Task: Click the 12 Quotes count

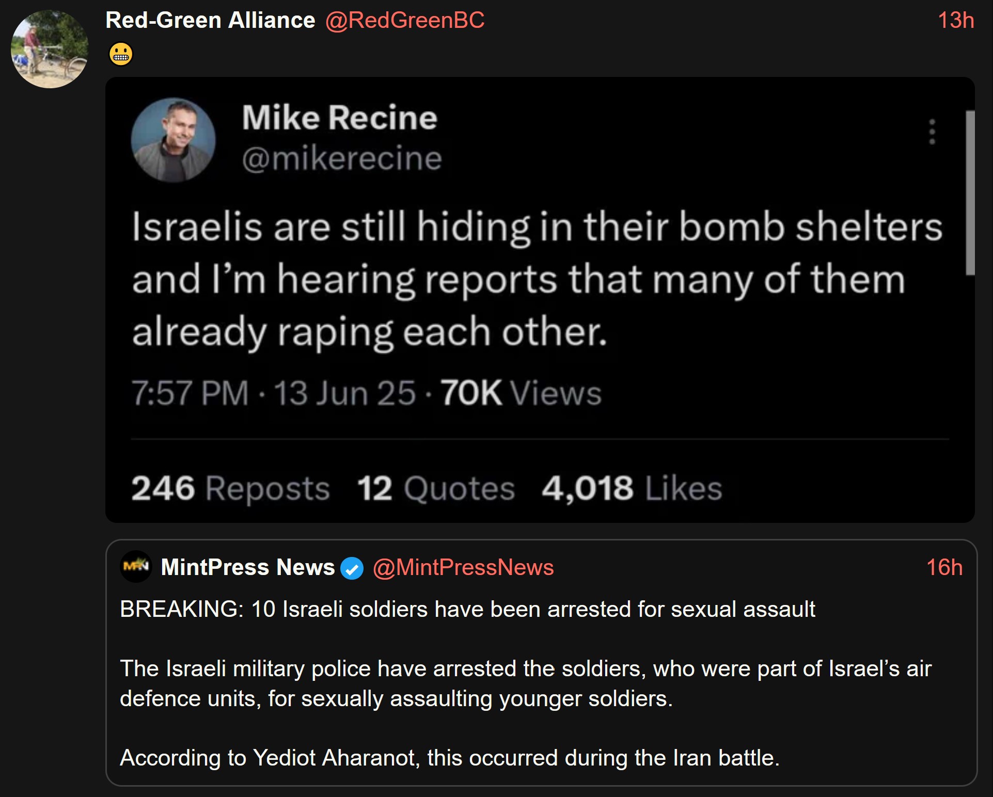Action: (x=436, y=488)
